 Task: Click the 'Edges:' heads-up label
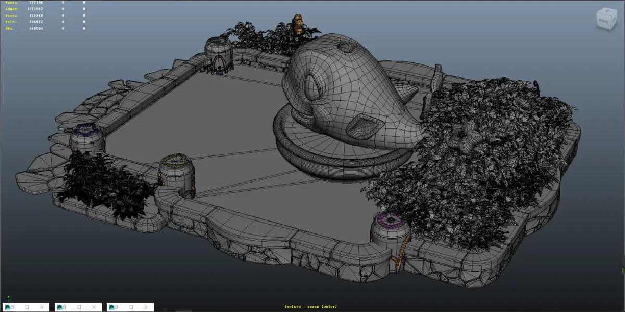tap(12, 9)
